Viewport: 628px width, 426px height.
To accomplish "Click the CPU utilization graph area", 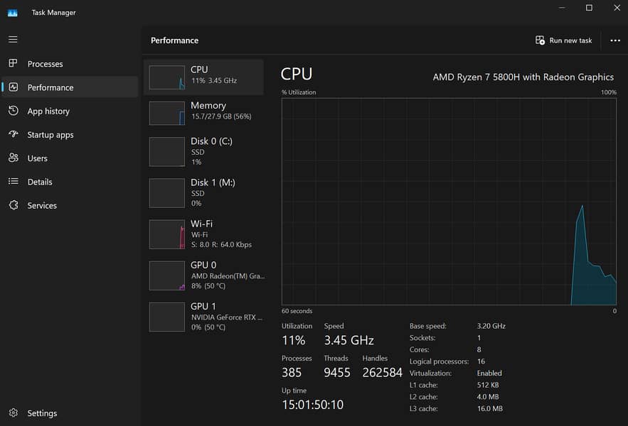I will 448,202.
